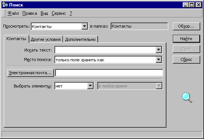Expand the Место поиска dropdown arrow
This screenshot has width=204, height=139.
tap(159, 59)
